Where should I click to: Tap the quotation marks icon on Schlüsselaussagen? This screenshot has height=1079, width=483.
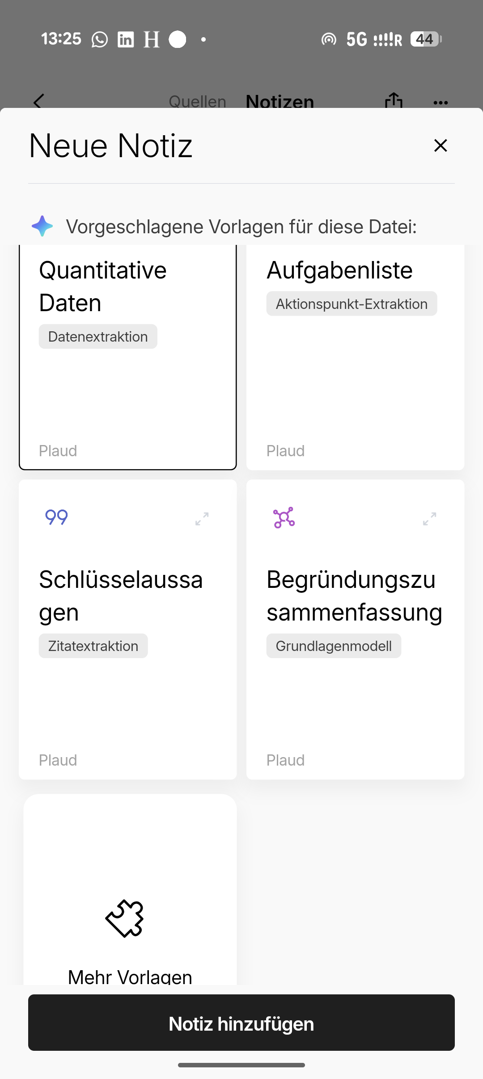coord(56,518)
